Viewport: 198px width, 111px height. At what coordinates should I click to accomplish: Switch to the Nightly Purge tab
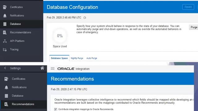pos(77,58)
